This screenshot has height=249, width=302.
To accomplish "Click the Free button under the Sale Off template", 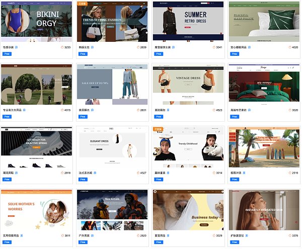I will (x=83, y=117).
